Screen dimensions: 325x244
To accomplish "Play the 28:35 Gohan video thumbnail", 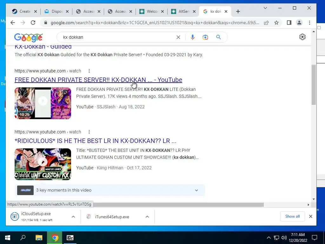I will [x=43, y=164].
